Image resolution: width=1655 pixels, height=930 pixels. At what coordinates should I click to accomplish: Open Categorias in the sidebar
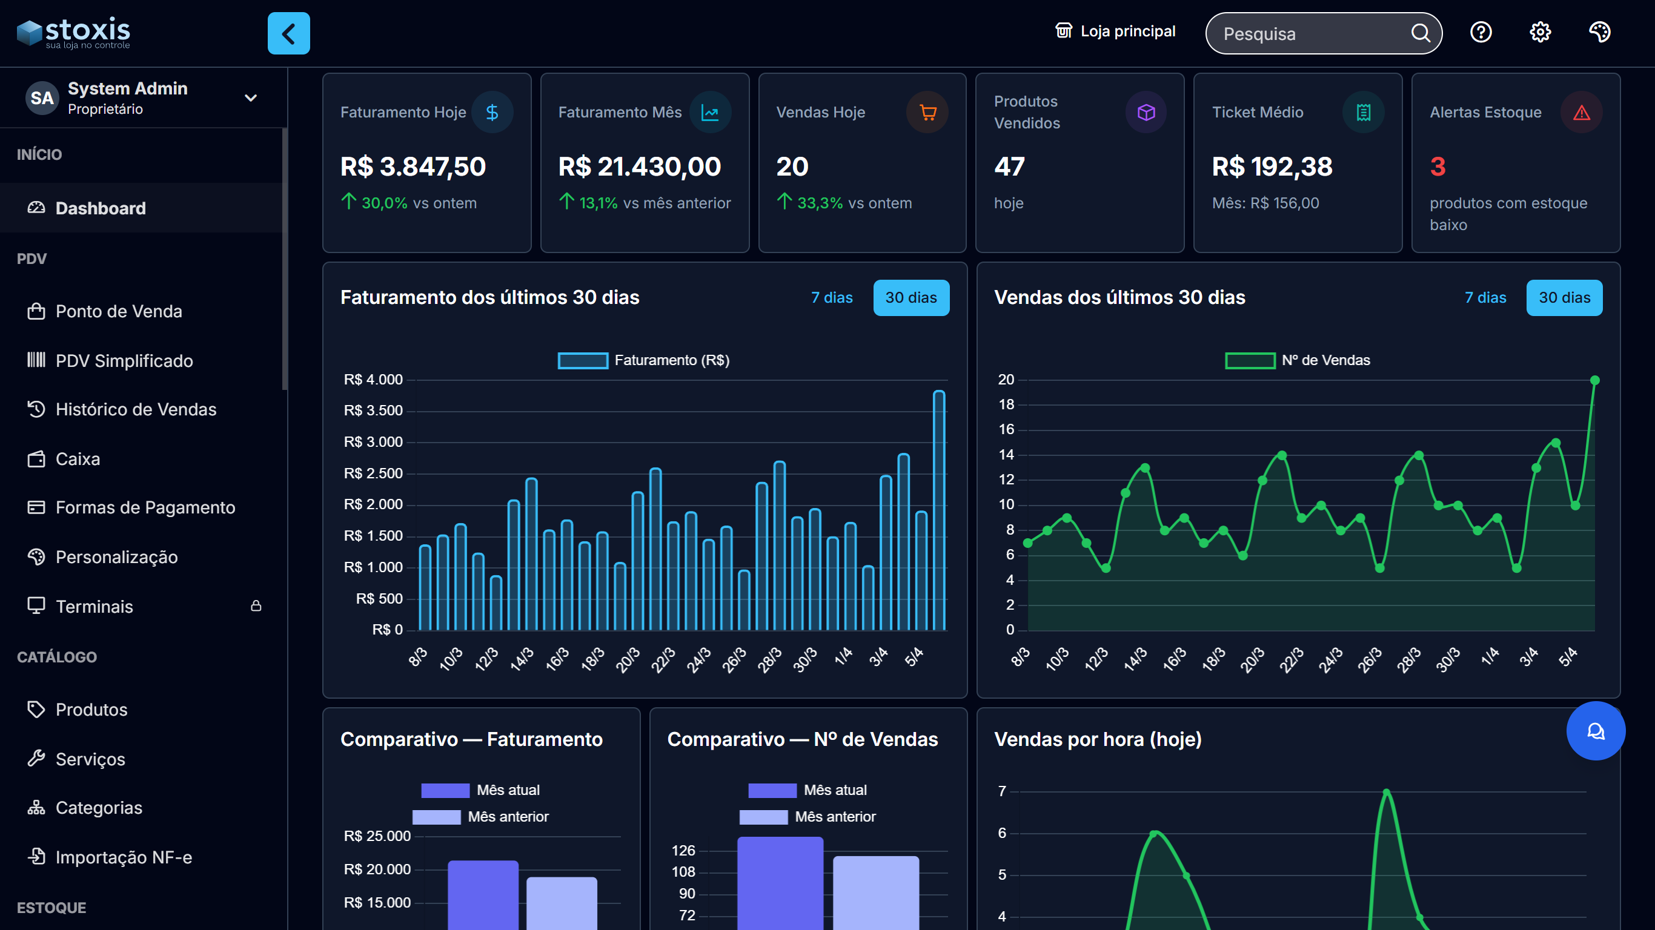(x=141, y=807)
